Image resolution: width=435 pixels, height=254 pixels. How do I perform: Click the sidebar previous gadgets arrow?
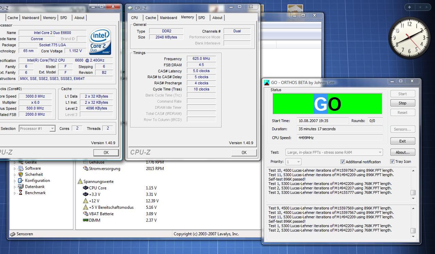pyautogui.click(x=420, y=7)
